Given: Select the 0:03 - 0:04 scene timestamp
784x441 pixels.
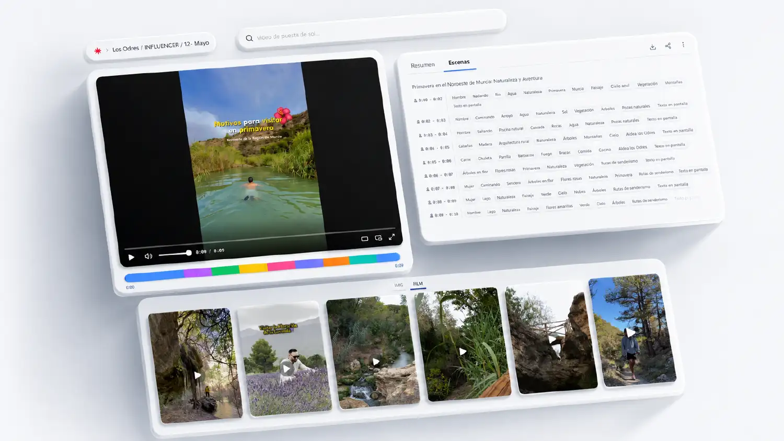Looking at the screenshot, I should click(433, 135).
